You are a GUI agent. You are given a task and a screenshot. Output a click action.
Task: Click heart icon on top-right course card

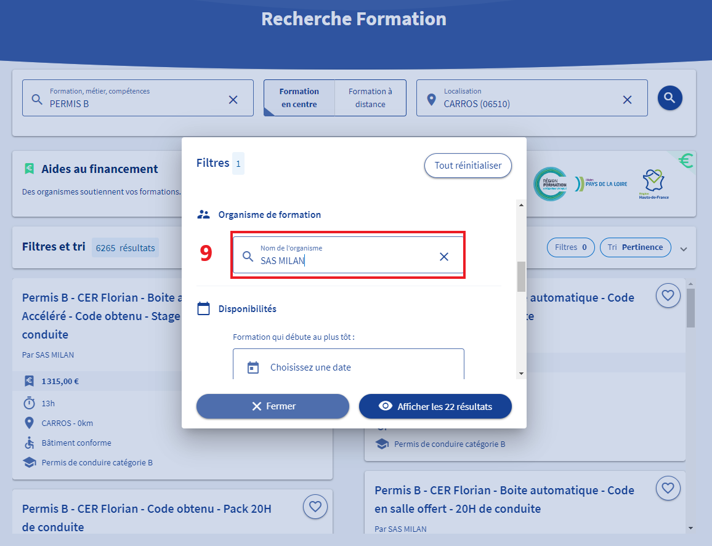pos(668,296)
